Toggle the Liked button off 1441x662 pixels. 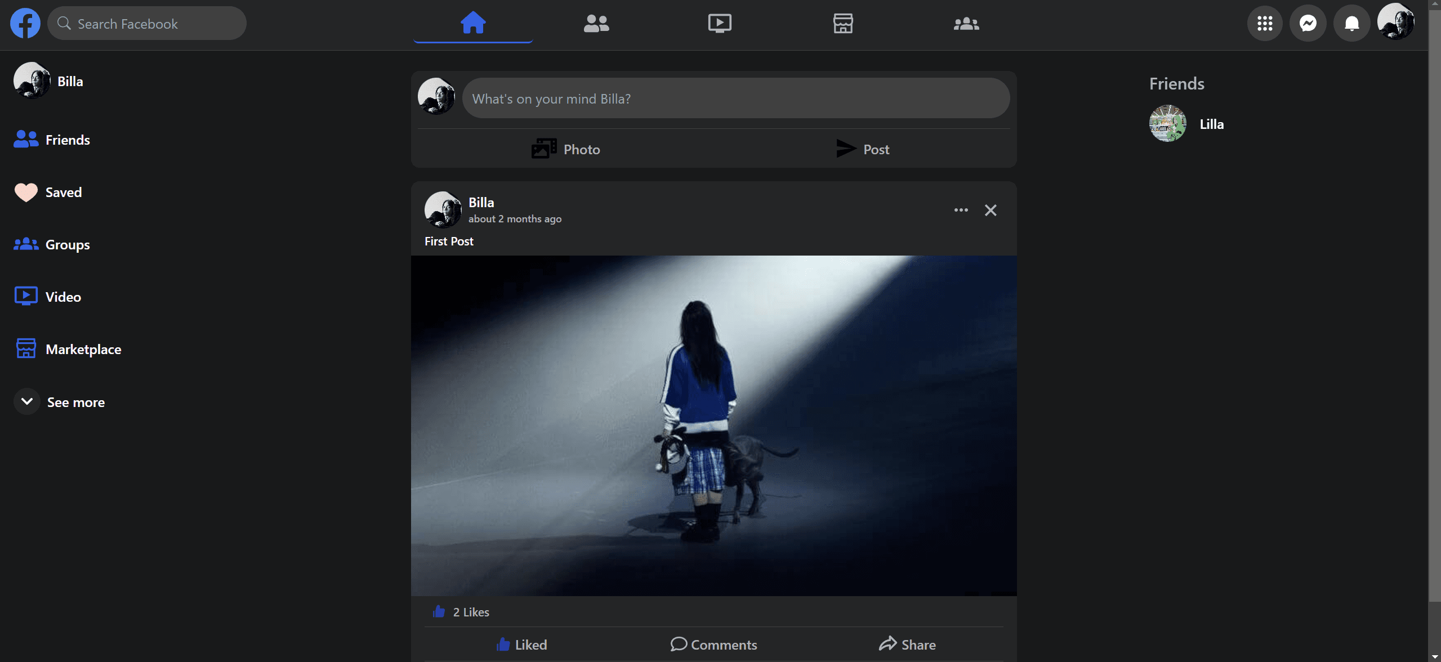(522, 645)
